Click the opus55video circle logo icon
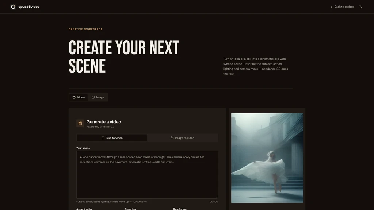Image resolution: width=374 pixels, height=210 pixels. (13, 7)
